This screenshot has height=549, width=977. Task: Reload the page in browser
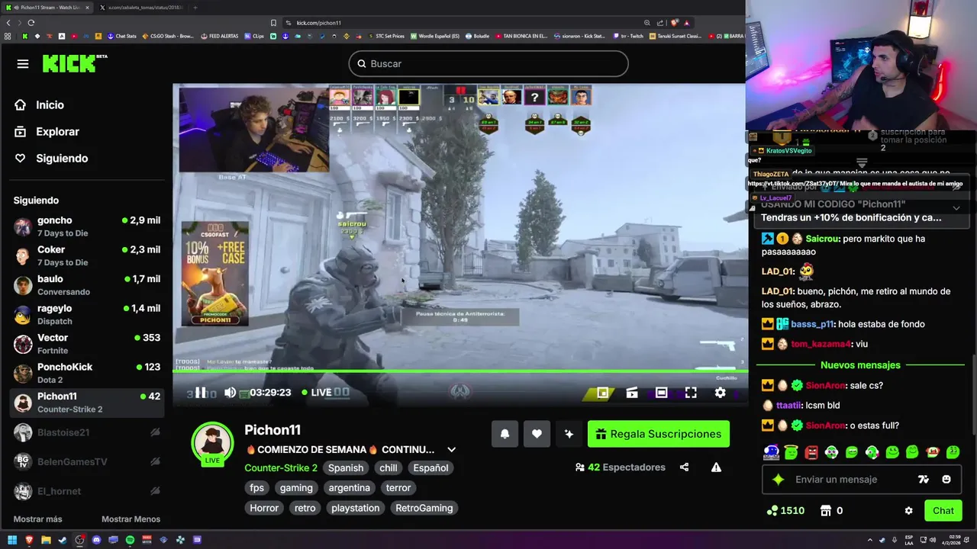point(33,23)
